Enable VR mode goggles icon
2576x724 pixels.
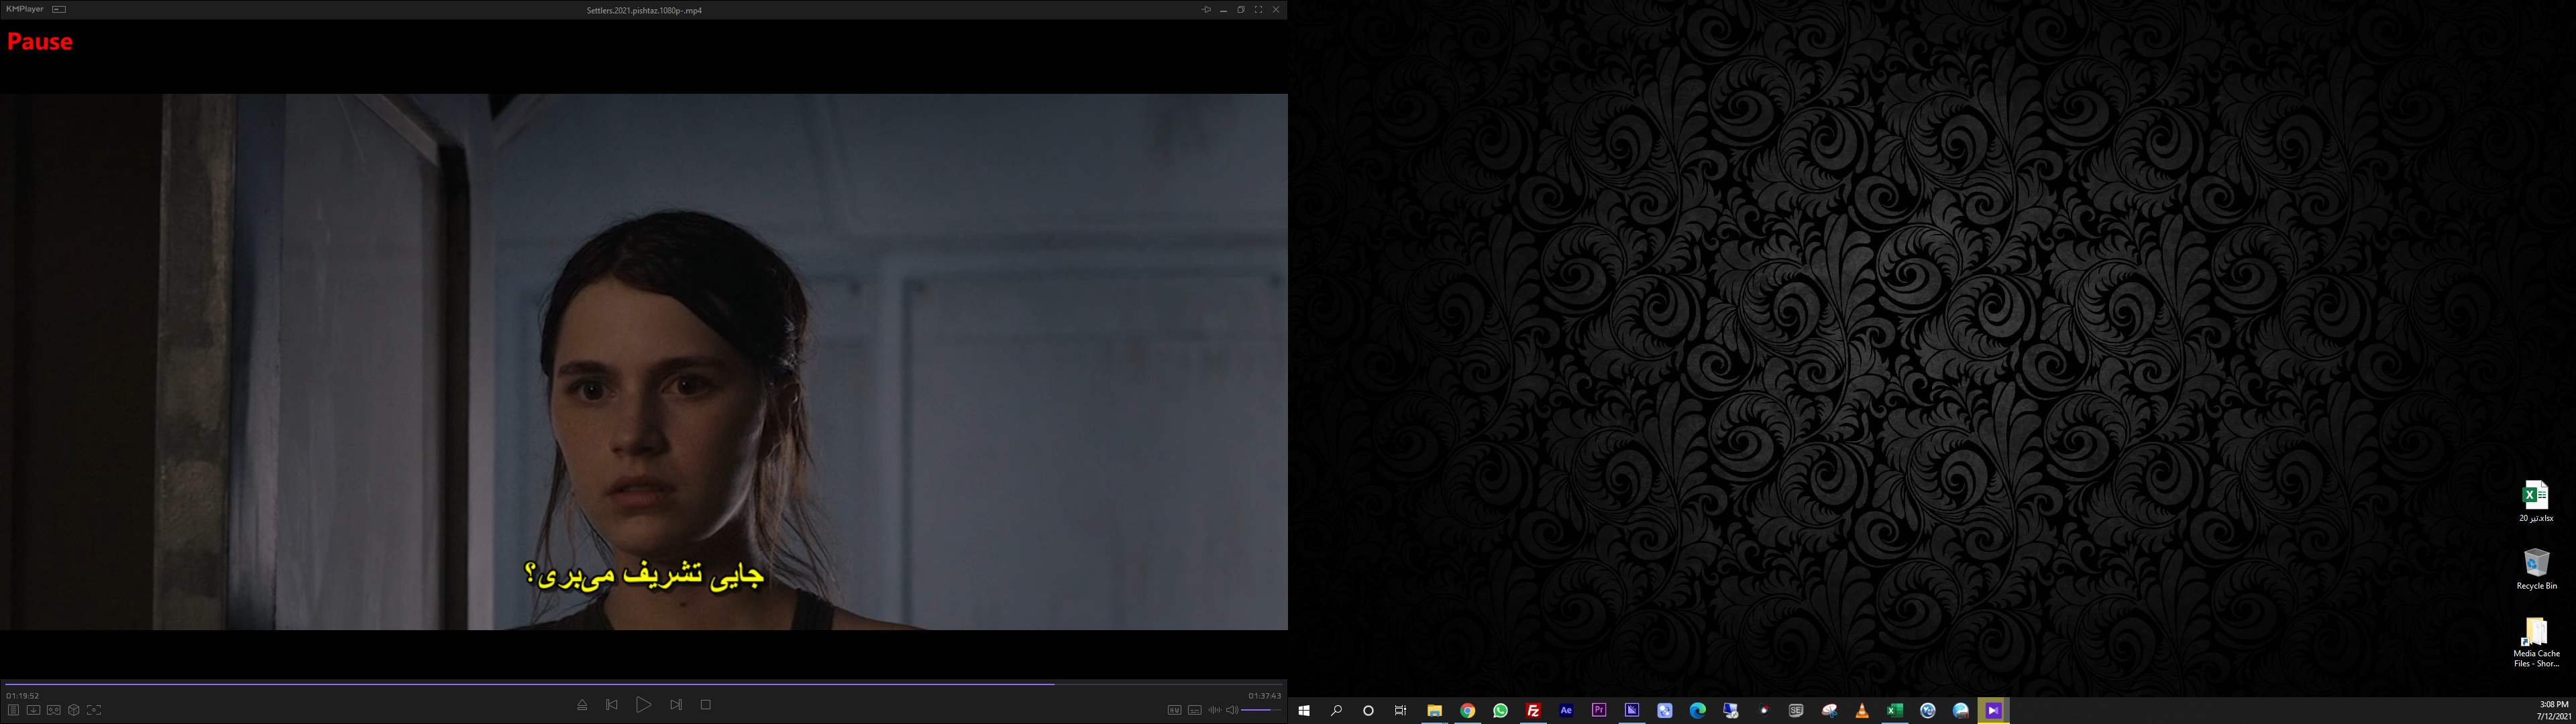[x=54, y=710]
